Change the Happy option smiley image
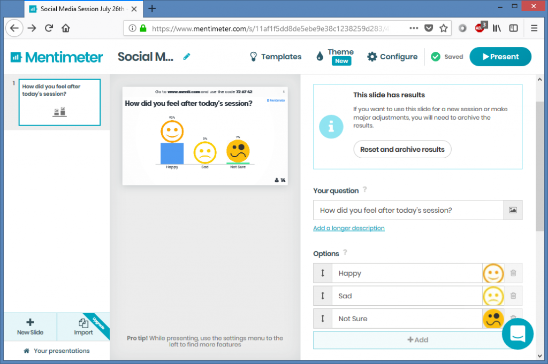This screenshot has height=364, width=548. 493,273
